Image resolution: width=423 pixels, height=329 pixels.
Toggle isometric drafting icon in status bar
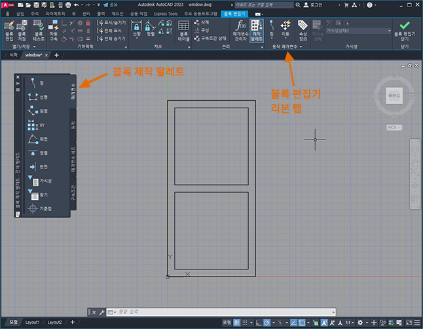coord(280,322)
